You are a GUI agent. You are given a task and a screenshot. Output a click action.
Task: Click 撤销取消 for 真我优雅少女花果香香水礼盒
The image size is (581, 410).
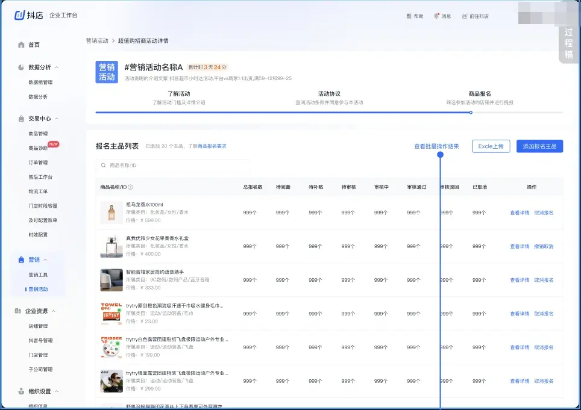click(x=544, y=246)
